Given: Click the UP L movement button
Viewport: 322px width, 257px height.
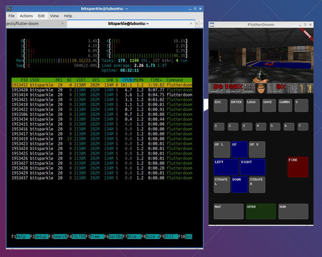Looking at the screenshot, I should [222, 149].
